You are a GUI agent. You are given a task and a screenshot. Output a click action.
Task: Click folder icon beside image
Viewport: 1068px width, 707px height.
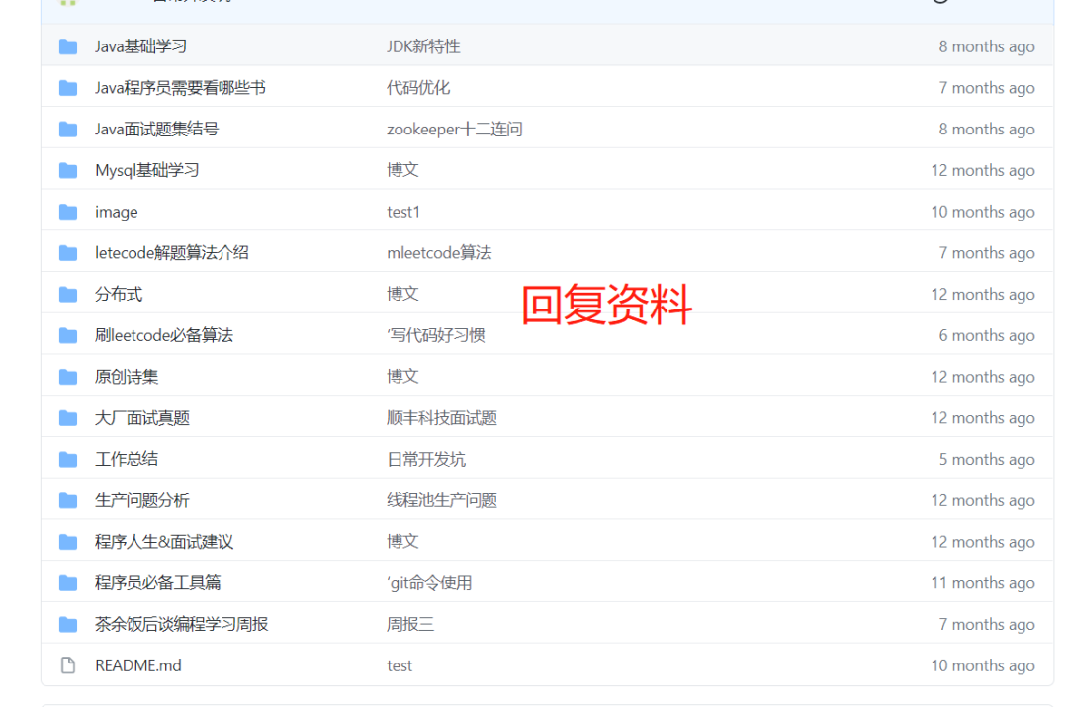click(x=68, y=212)
